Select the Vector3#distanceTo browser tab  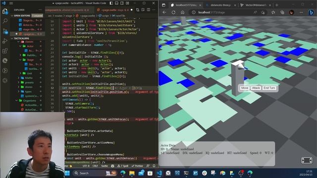point(256,5)
